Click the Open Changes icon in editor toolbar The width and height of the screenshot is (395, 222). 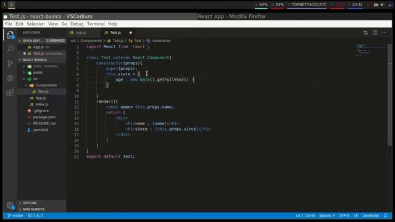click(366, 33)
